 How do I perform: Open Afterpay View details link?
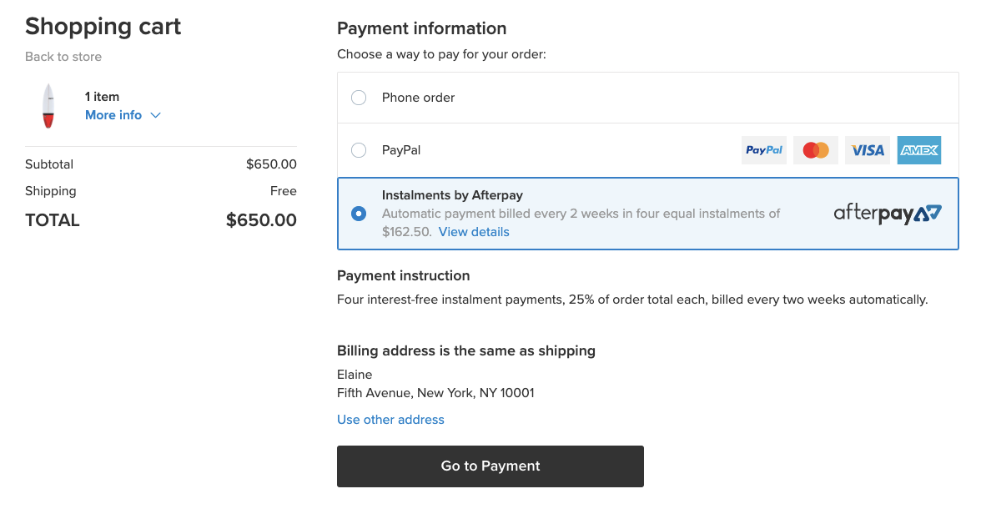474,232
